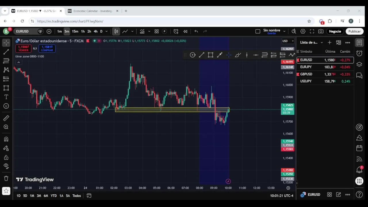Select the Todos range tab
This screenshot has height=207, width=368.
[76, 196]
